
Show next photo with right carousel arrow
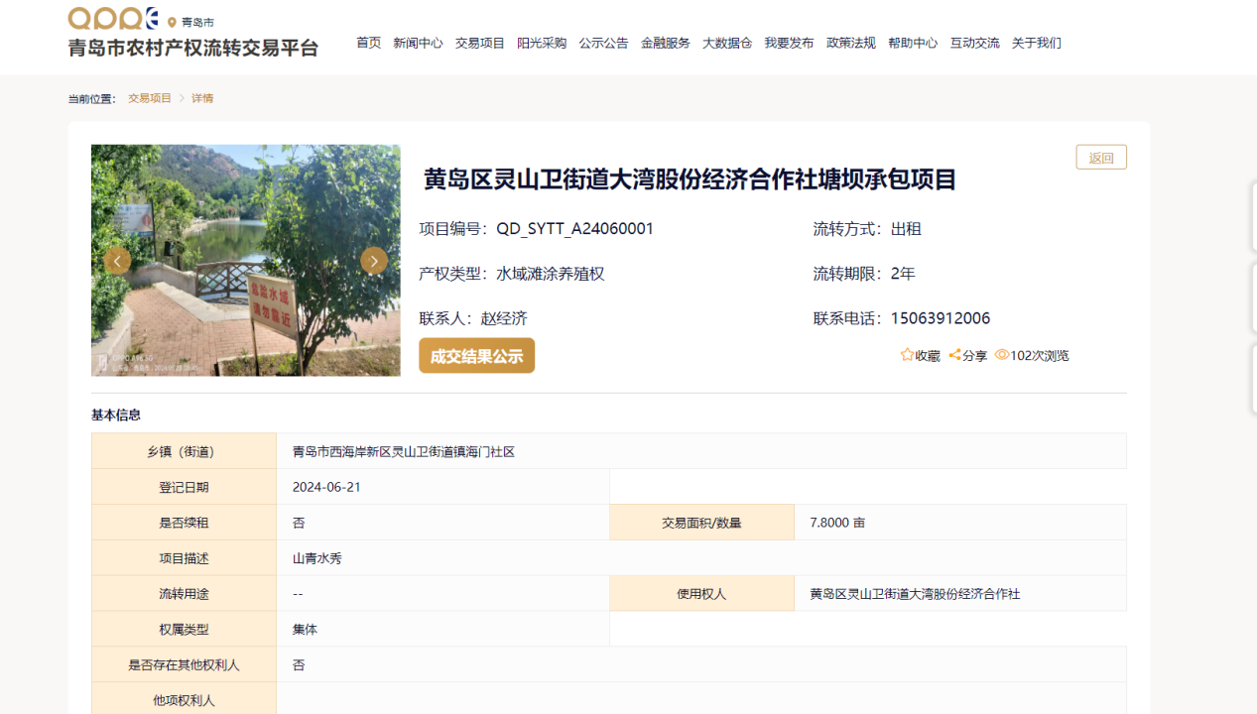(x=373, y=261)
